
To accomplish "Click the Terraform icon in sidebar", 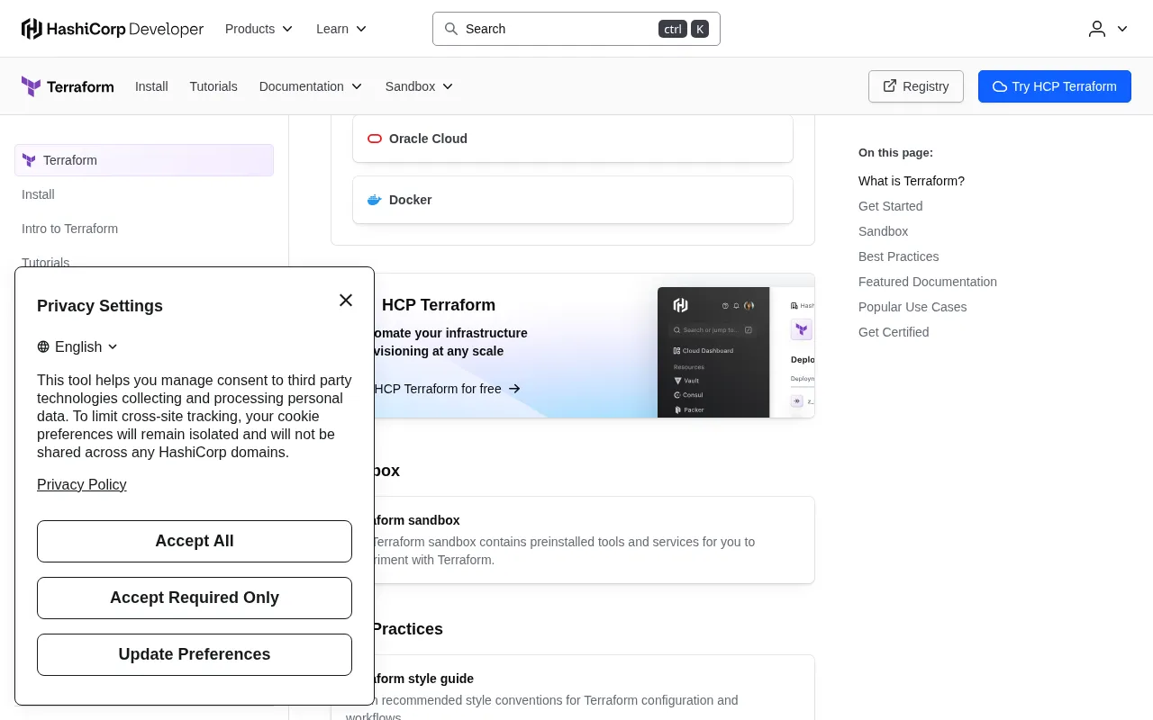I will 29,160.
